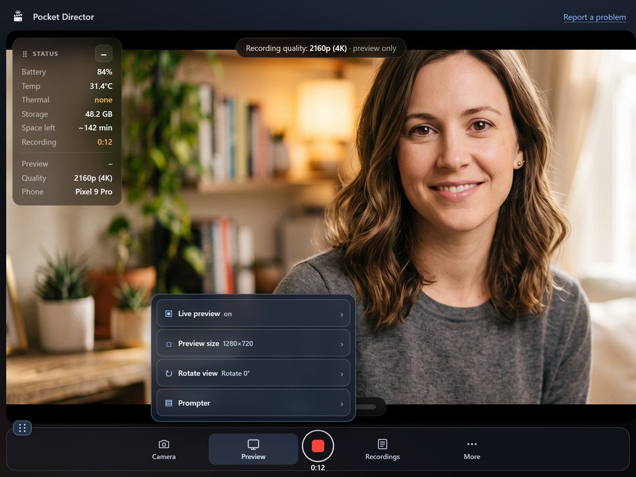Click the Rotate view circular arrow icon

point(169,373)
